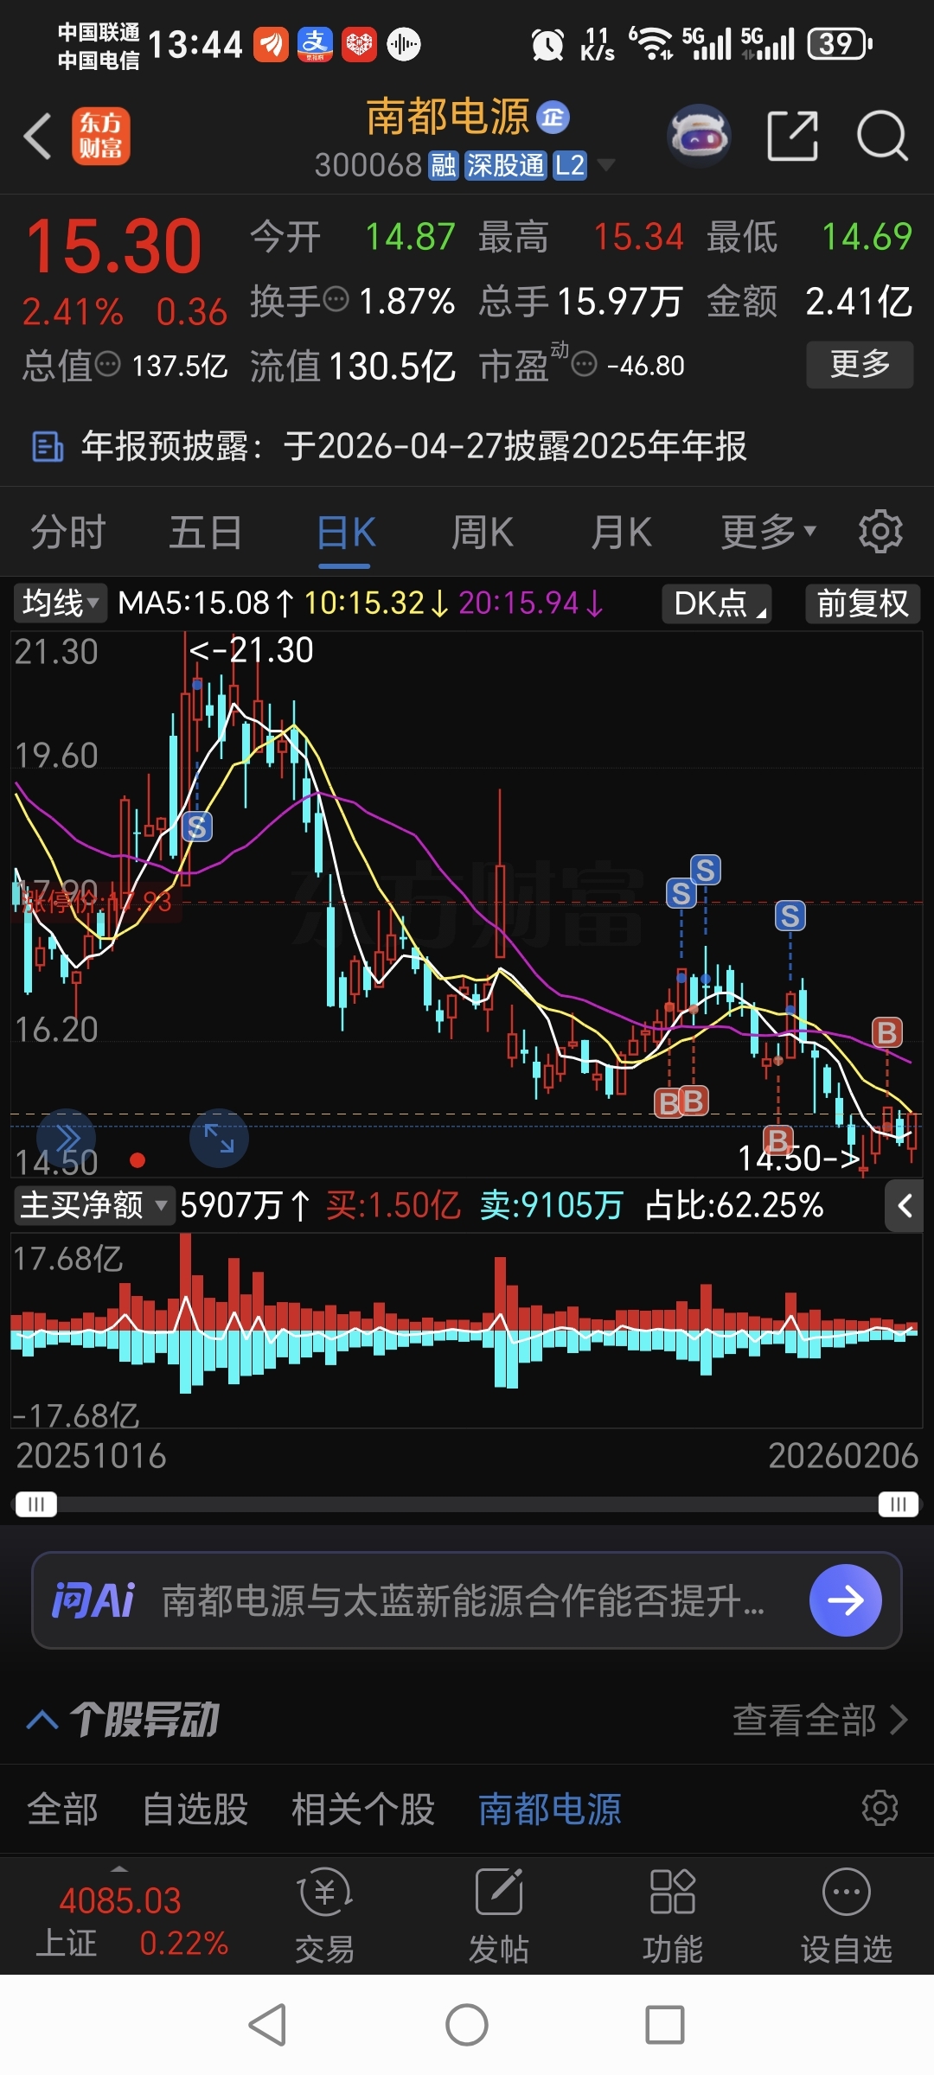Tap the left handle of chart range slider

(x=36, y=1504)
